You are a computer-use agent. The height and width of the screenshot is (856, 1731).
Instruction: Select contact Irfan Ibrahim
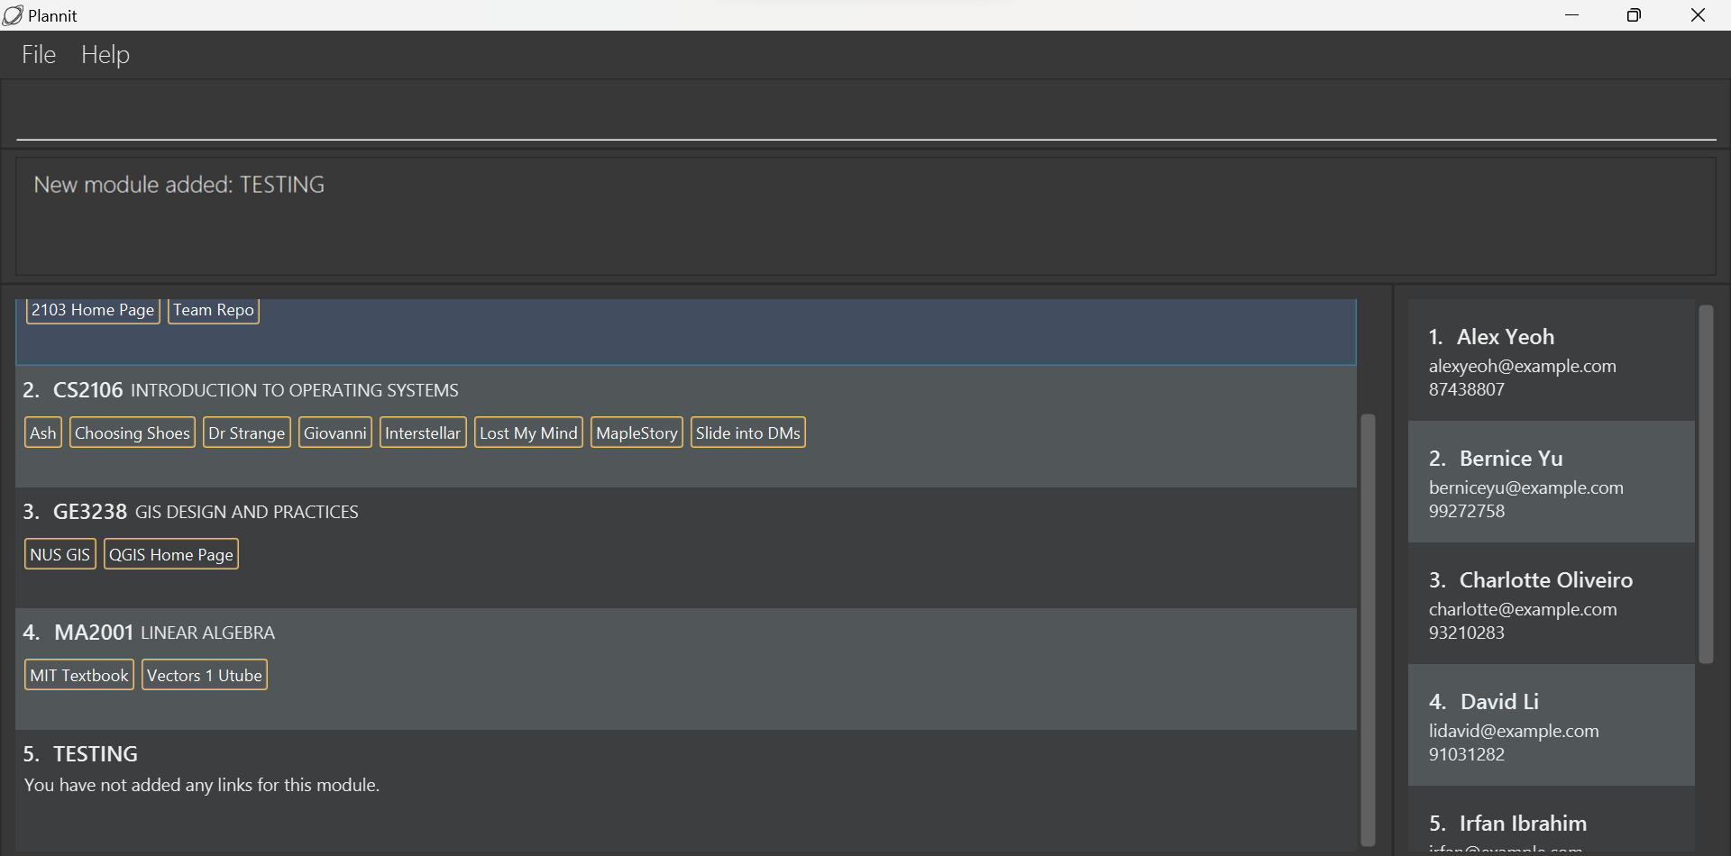tap(1551, 820)
